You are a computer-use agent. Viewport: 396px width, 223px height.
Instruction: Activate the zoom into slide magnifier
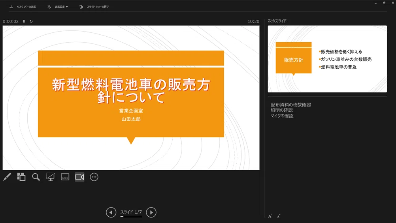point(36,177)
